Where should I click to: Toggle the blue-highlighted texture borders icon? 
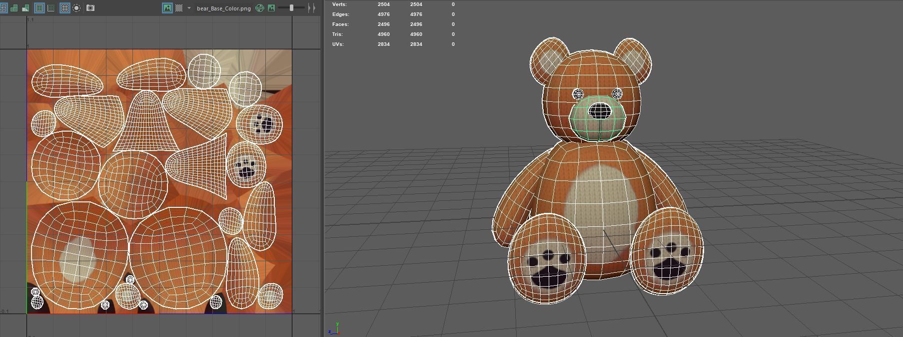tap(39, 8)
